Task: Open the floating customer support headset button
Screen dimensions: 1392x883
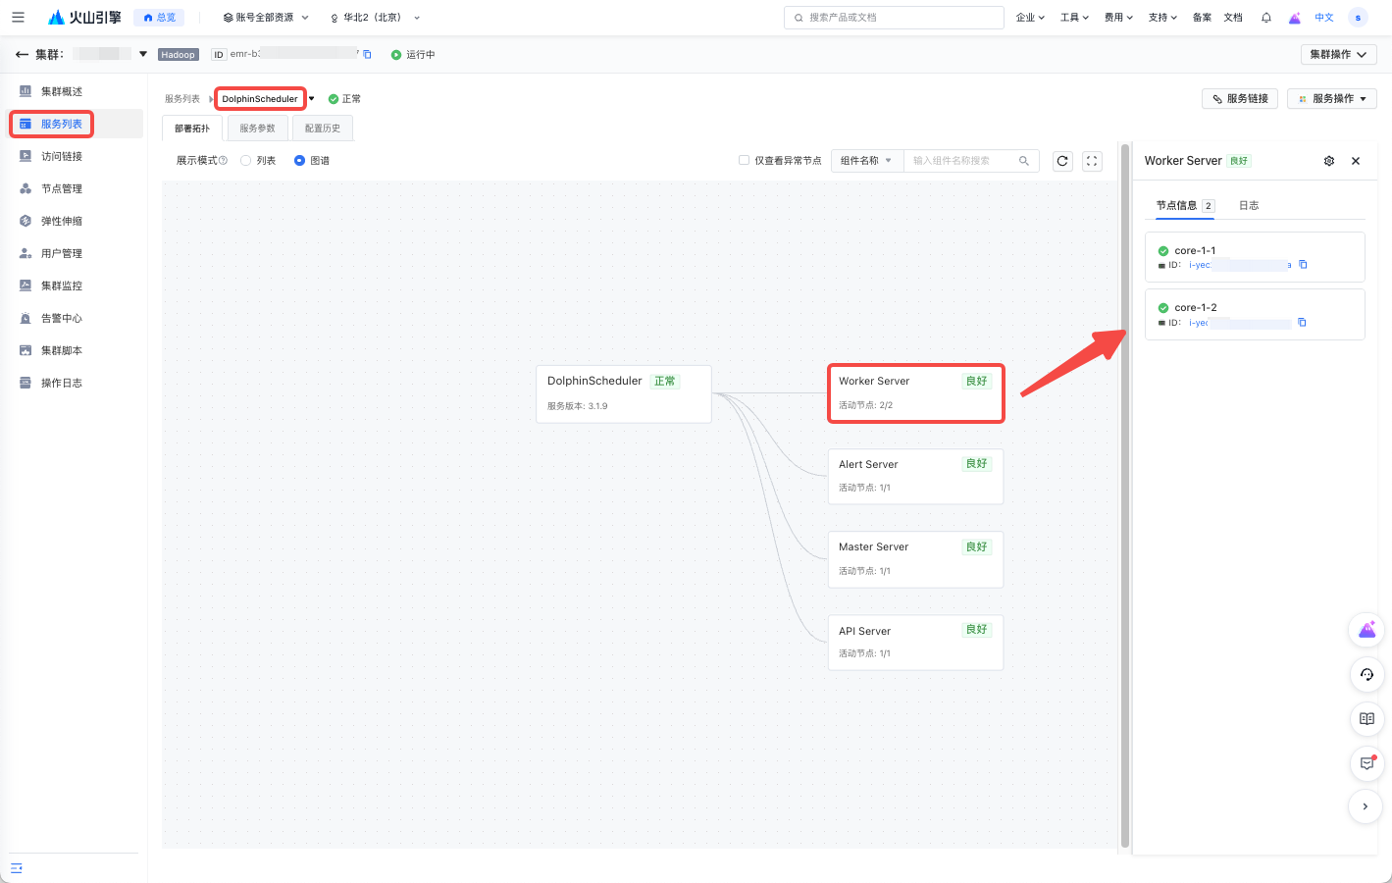Action: (1366, 674)
